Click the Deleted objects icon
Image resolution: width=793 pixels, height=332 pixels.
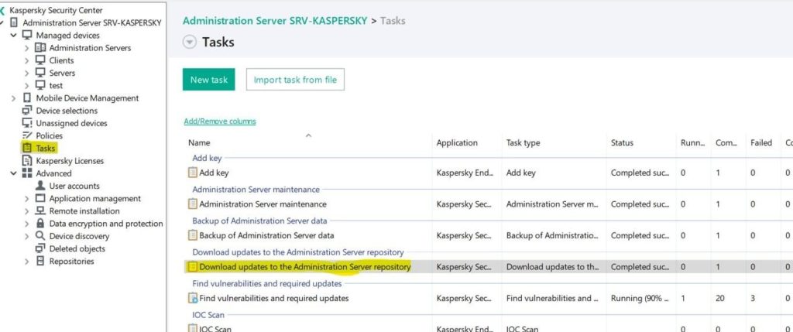coord(40,248)
